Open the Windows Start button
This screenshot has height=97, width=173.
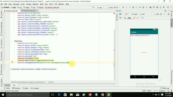(3, 95)
